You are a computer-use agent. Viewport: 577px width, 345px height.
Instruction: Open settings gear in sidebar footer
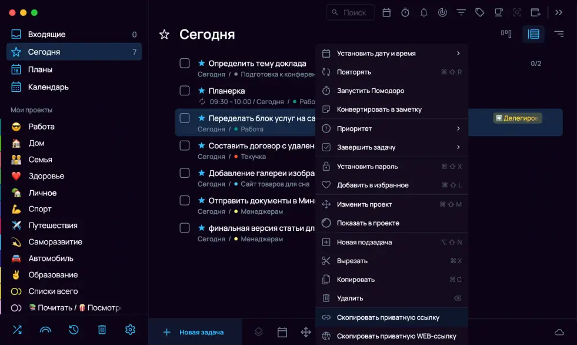[130, 330]
